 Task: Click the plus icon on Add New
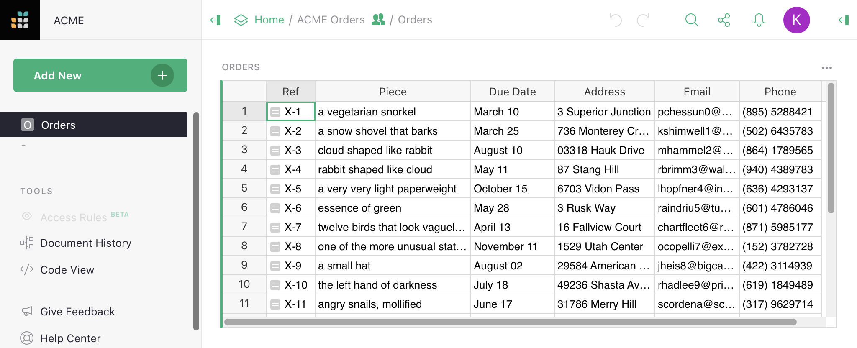tap(162, 75)
